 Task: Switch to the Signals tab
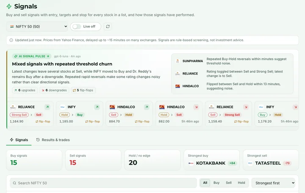tap(19, 140)
